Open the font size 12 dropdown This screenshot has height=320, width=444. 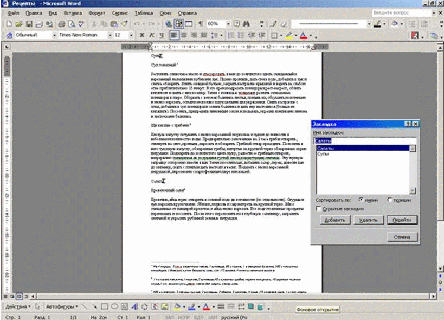click(x=131, y=35)
